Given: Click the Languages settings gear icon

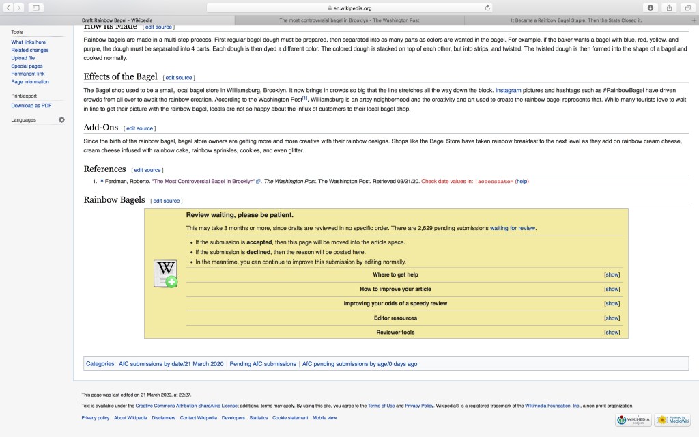Looking at the screenshot, I should pyautogui.click(x=61, y=120).
